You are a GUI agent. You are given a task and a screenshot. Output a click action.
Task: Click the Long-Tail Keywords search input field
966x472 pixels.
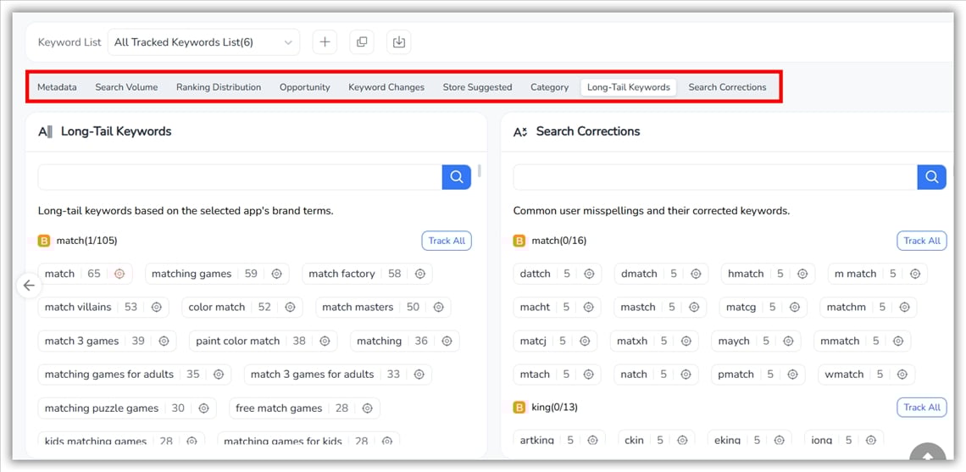[x=240, y=176]
